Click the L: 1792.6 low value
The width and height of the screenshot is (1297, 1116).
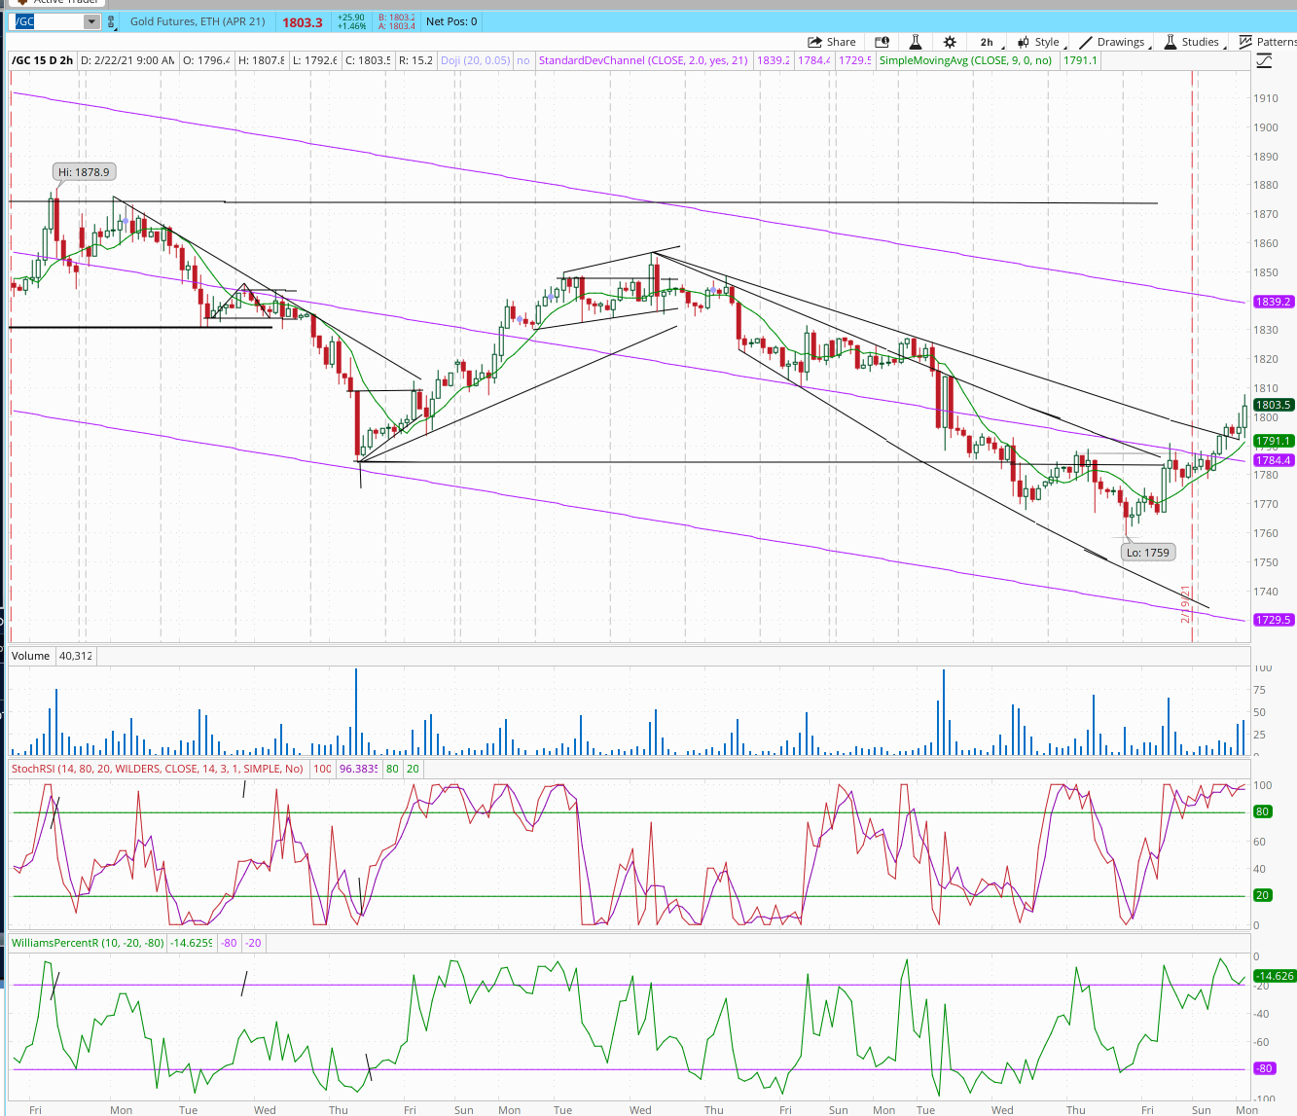point(314,60)
